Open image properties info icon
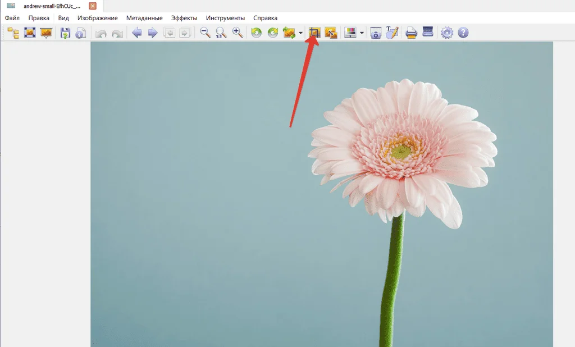The height and width of the screenshot is (347, 575). [80, 33]
